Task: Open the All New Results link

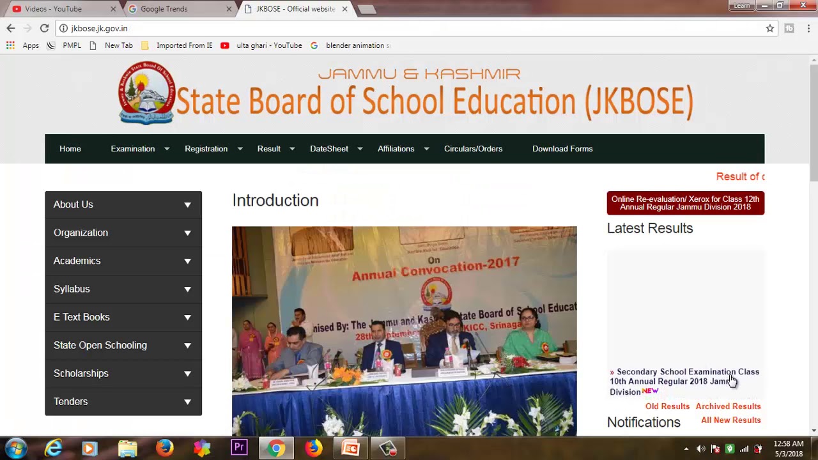Action: coord(730,420)
